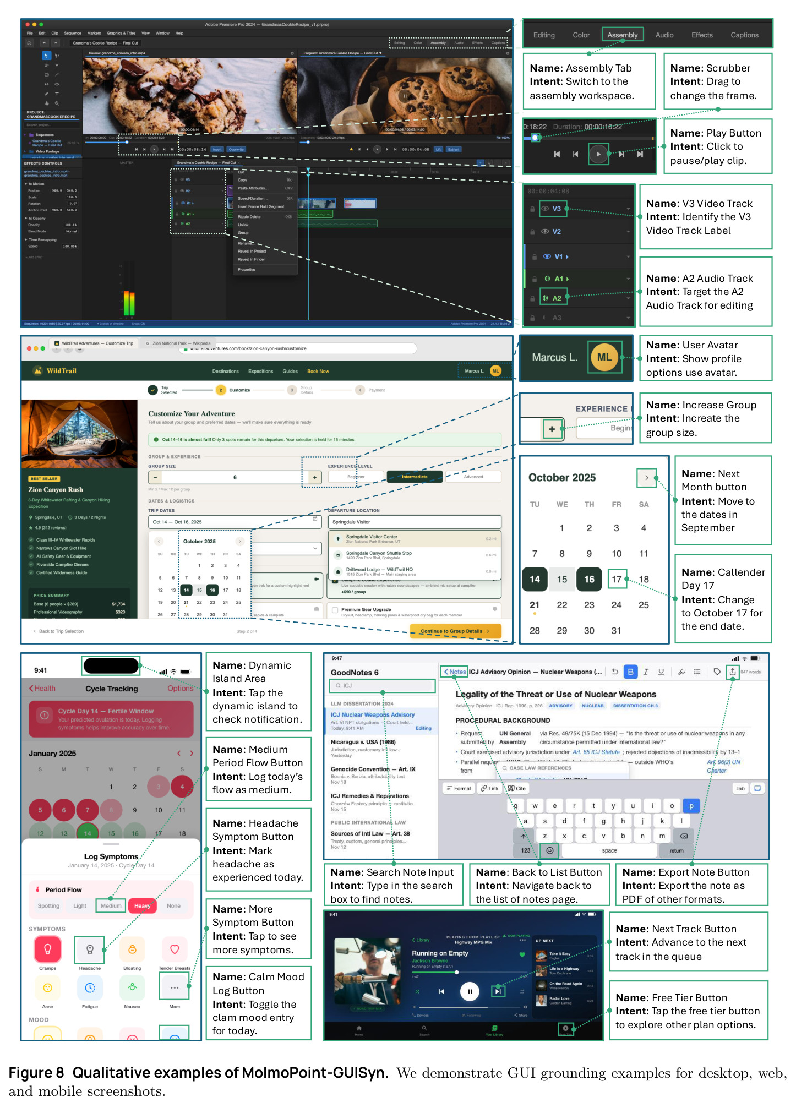Click the tag icon in GoodNotes toolbar

717,672
